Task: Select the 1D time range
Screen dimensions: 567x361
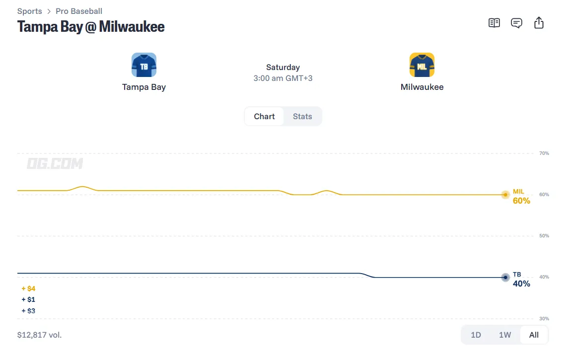Action: tap(476, 335)
